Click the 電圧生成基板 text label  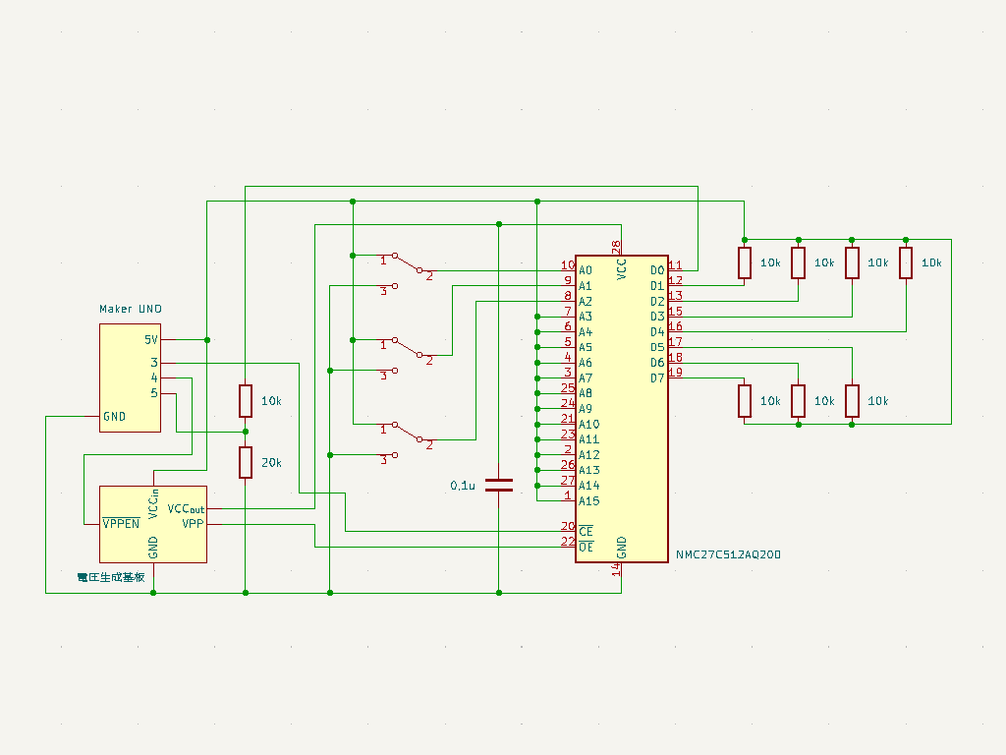110,577
